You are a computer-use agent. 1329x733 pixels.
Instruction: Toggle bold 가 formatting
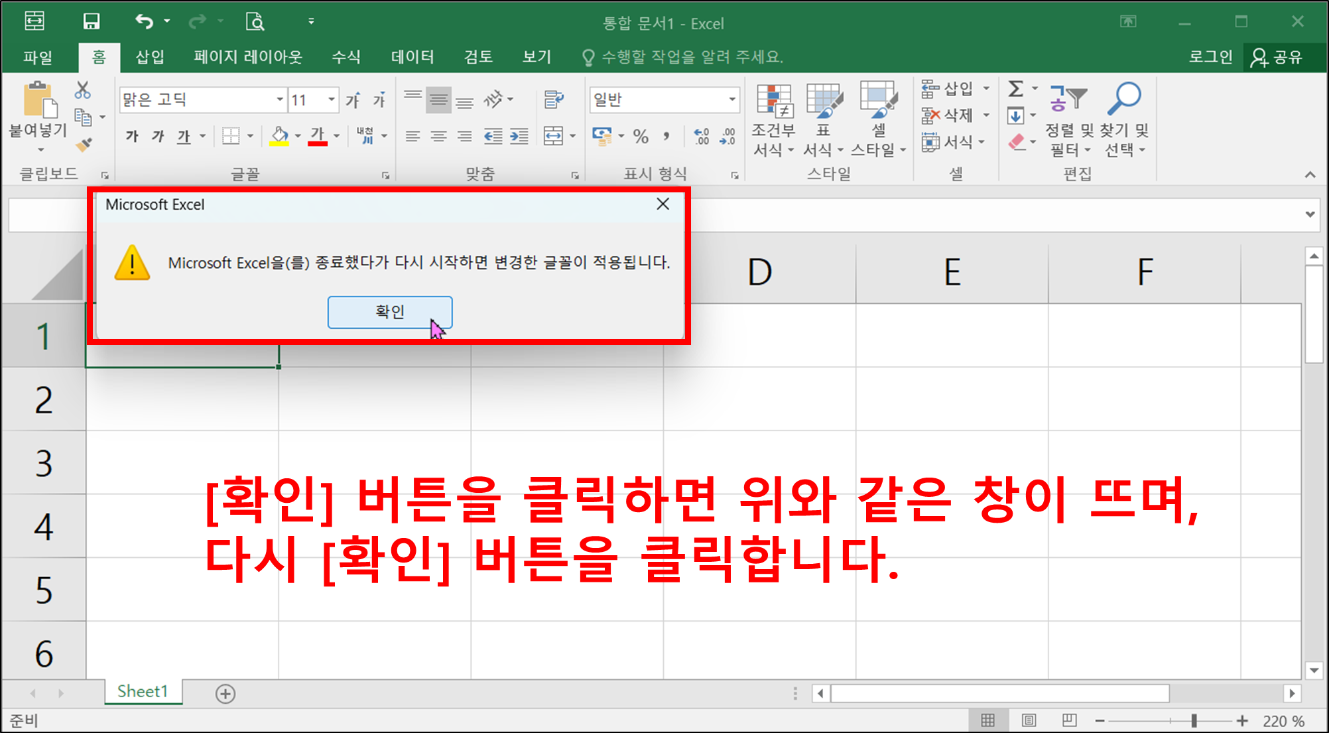tap(132, 136)
